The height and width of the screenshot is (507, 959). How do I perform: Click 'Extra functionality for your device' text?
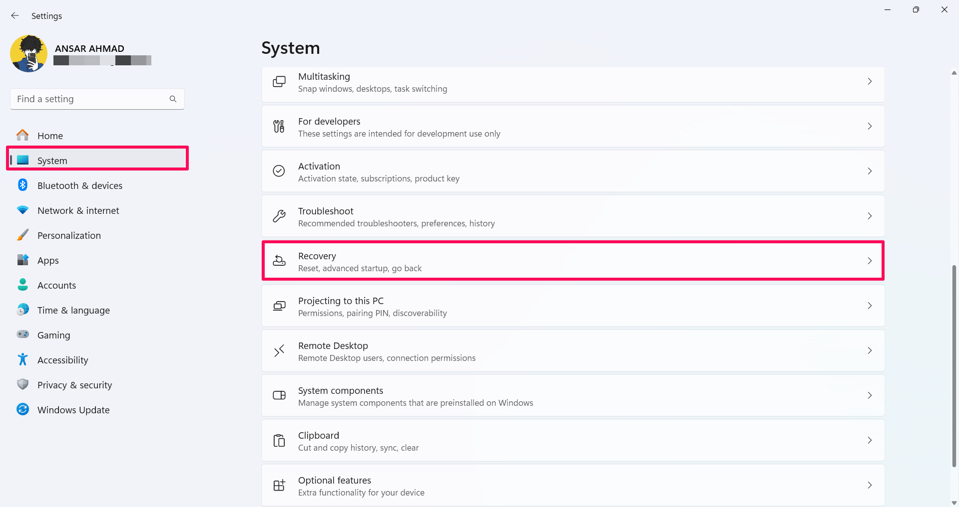[361, 493]
